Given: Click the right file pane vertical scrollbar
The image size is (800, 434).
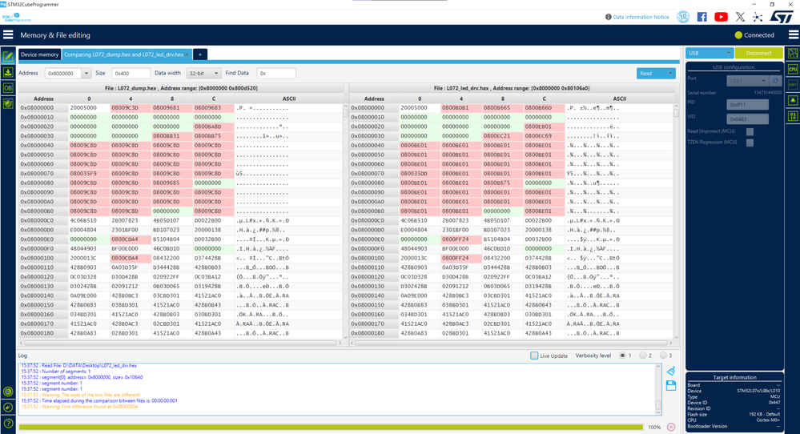Looking at the screenshot, I should [x=676, y=222].
